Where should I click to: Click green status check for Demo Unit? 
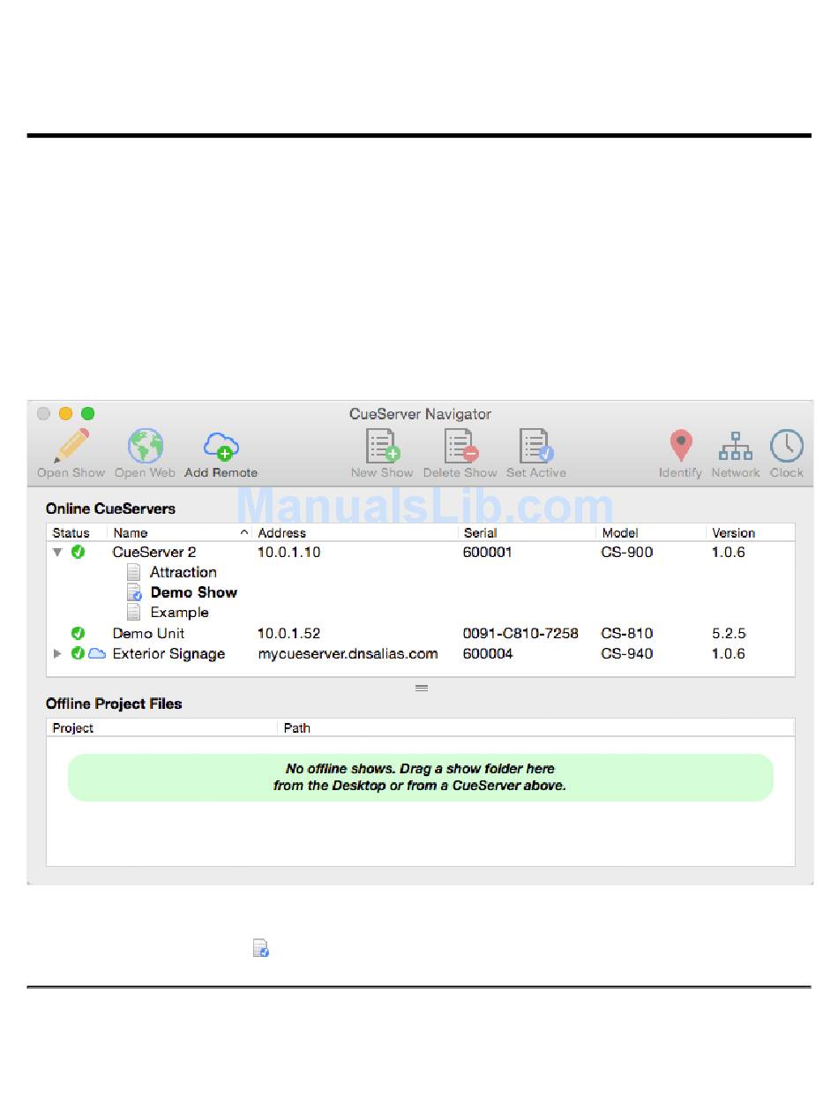[78, 633]
